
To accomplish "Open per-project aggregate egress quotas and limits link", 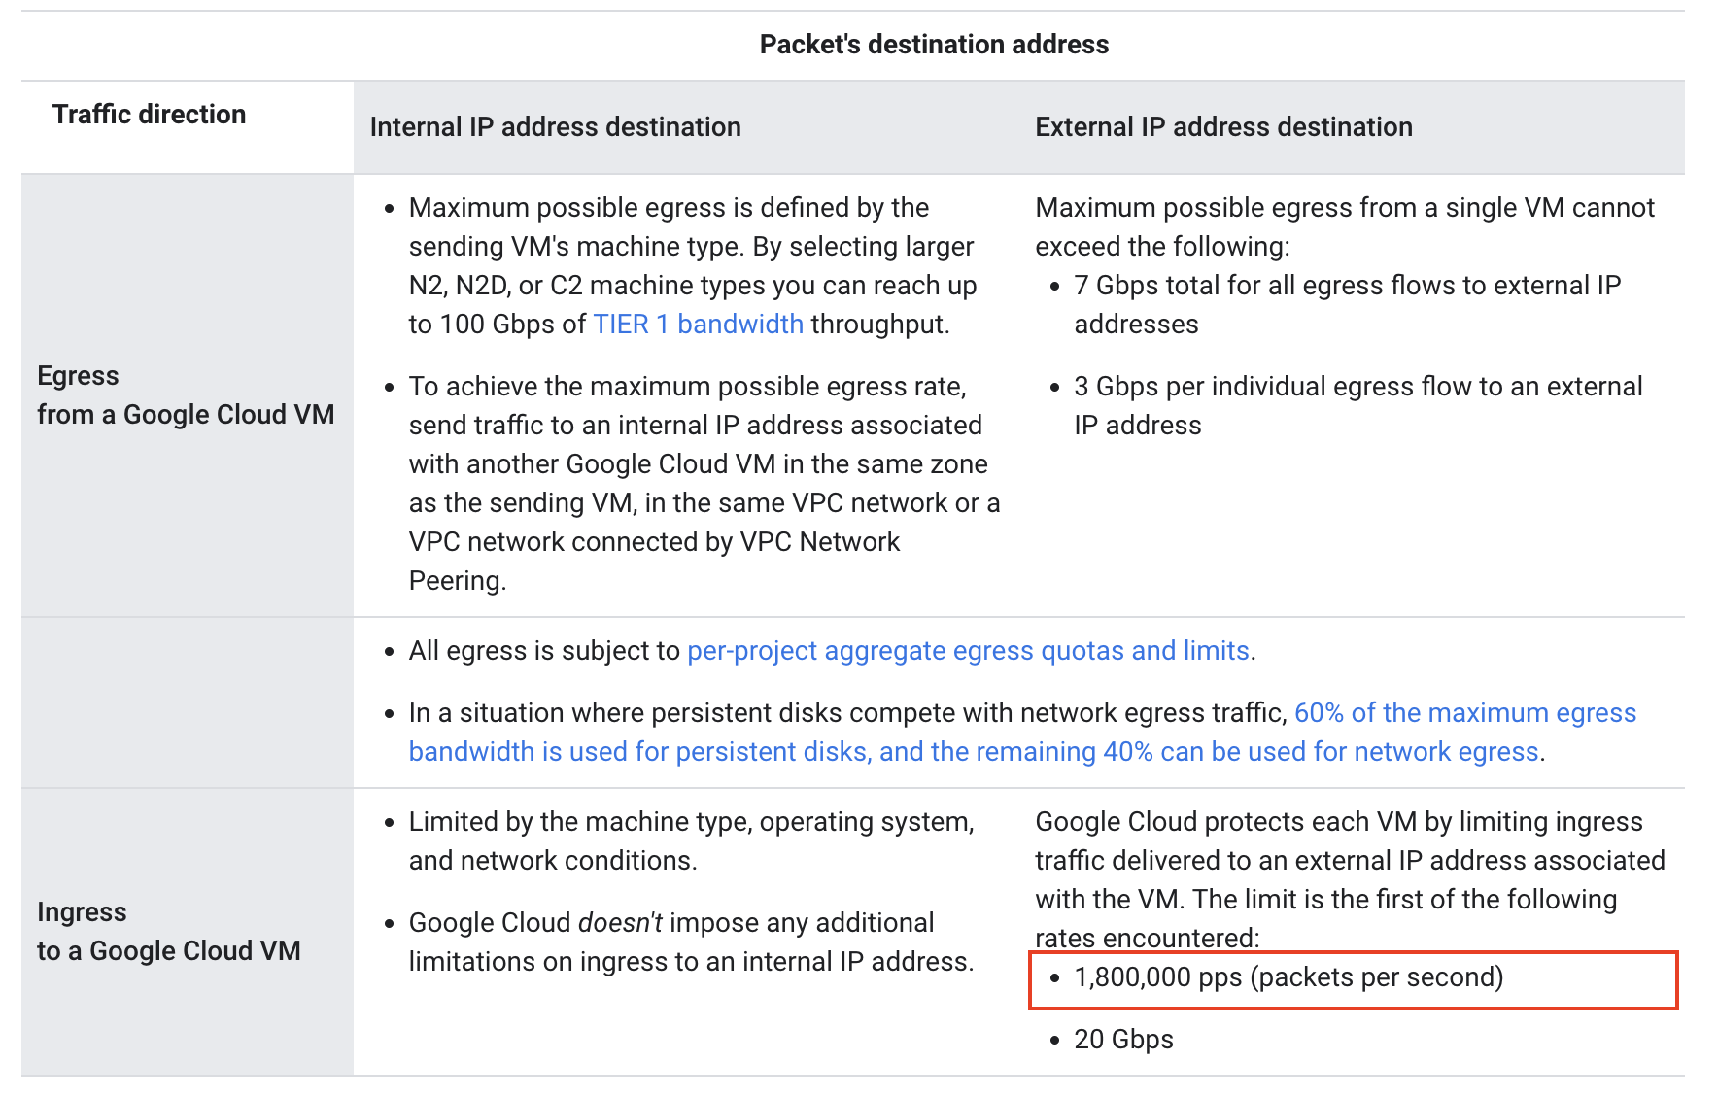I will point(968,650).
